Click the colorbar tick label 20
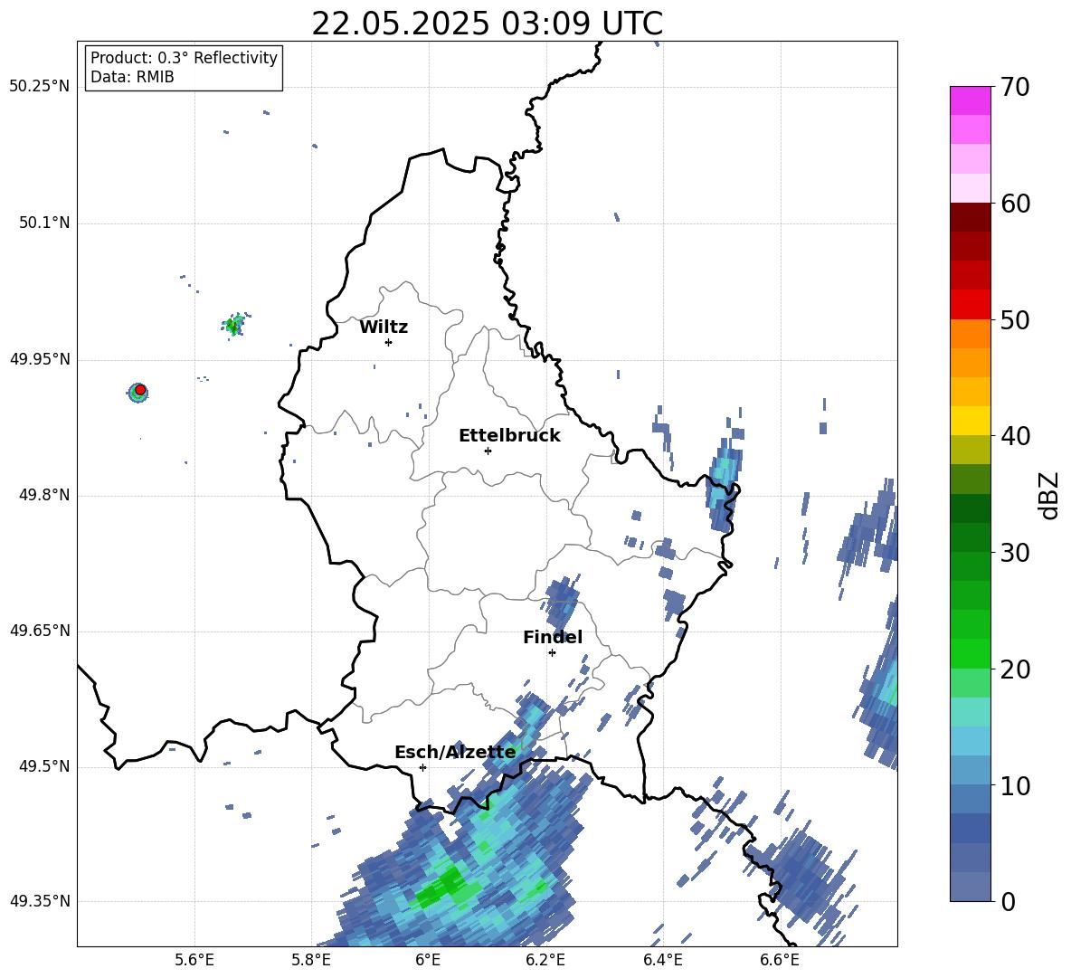The height and width of the screenshot is (978, 1071). [x=1015, y=669]
